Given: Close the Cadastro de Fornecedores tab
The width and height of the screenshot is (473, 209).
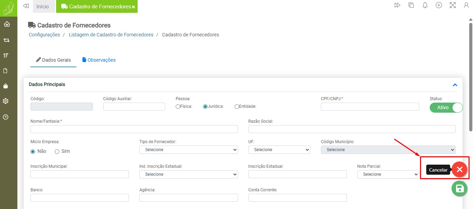Looking at the screenshot, I should pos(133,7).
